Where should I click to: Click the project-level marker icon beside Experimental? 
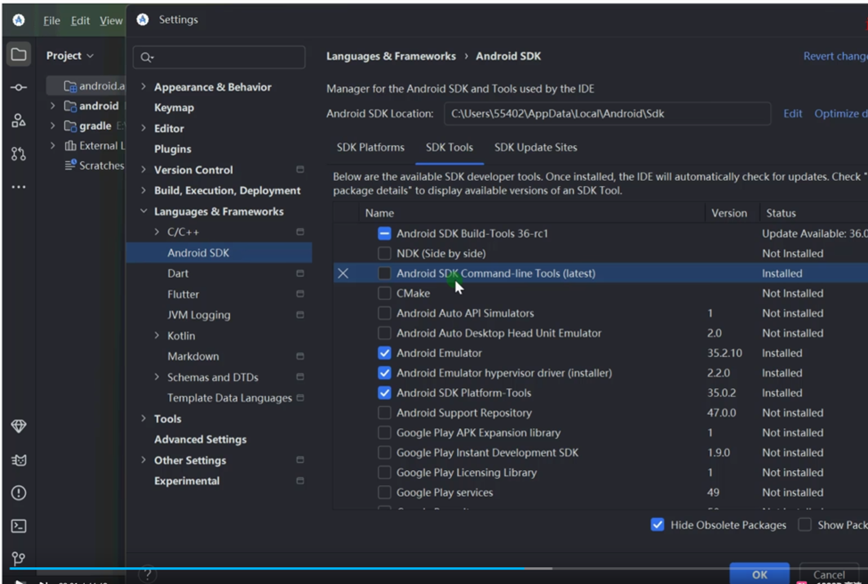[300, 481]
